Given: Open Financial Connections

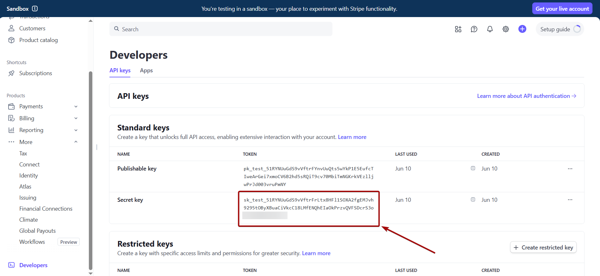Looking at the screenshot, I should click(x=46, y=209).
